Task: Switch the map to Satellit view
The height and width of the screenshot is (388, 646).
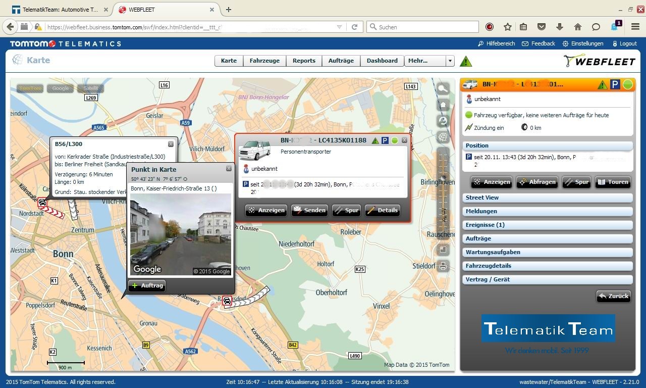Action: tap(90, 88)
